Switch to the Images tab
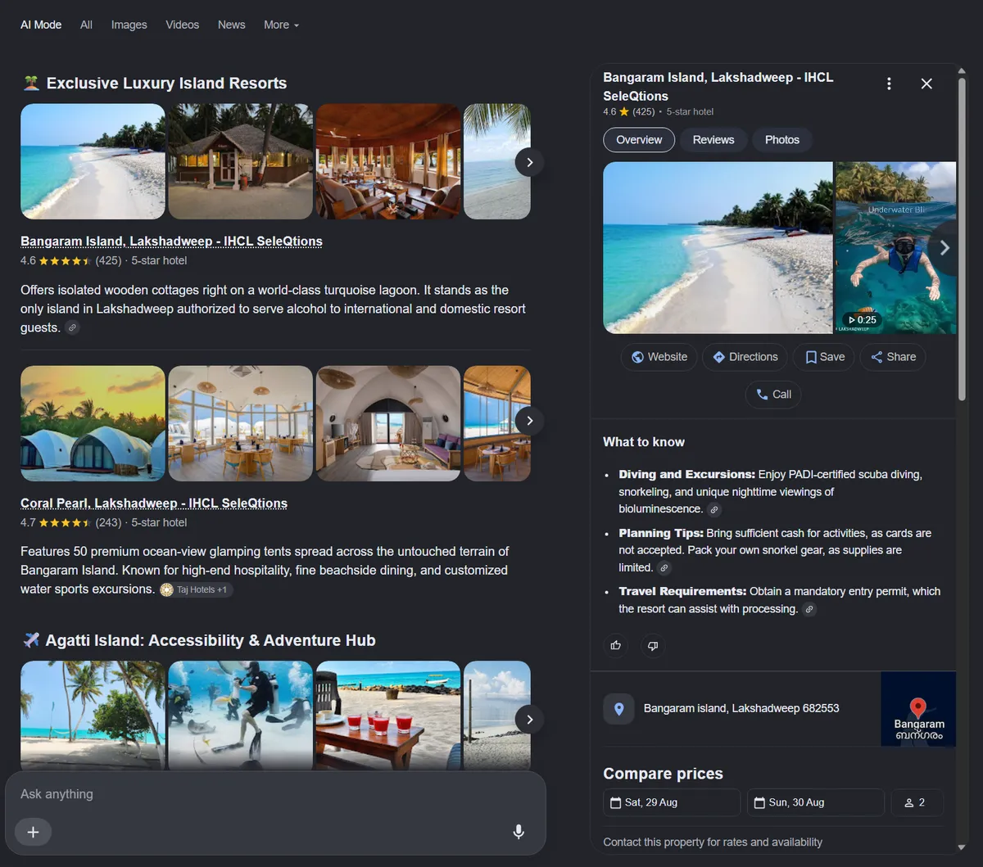The image size is (983, 867). click(x=129, y=25)
